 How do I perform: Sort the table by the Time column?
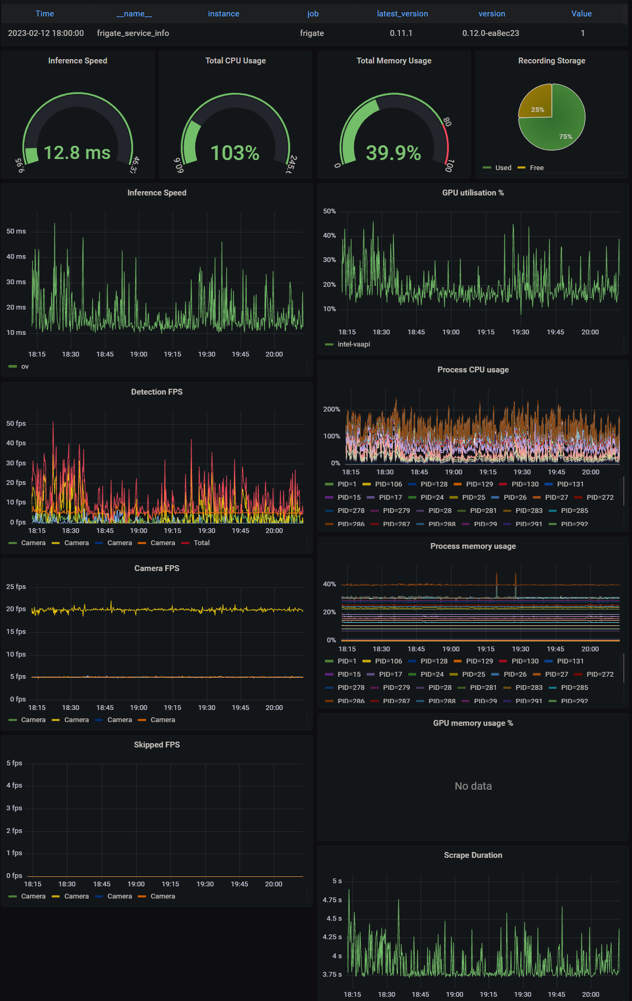pyautogui.click(x=45, y=14)
